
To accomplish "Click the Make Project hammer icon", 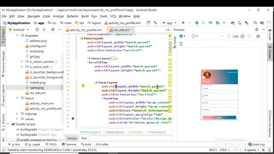I will point(155,23).
